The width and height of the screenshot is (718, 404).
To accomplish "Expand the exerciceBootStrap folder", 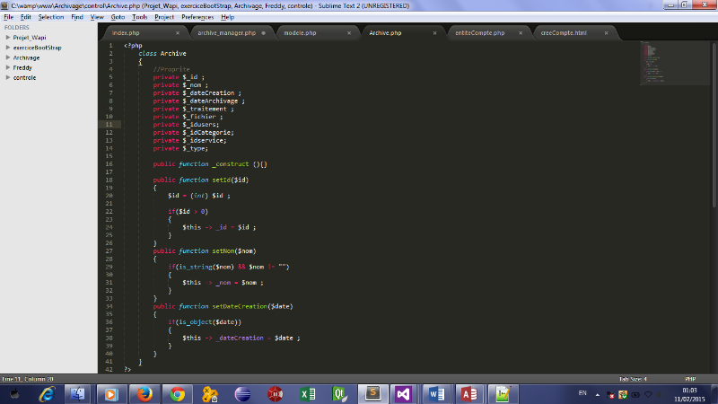I will click(x=8, y=48).
